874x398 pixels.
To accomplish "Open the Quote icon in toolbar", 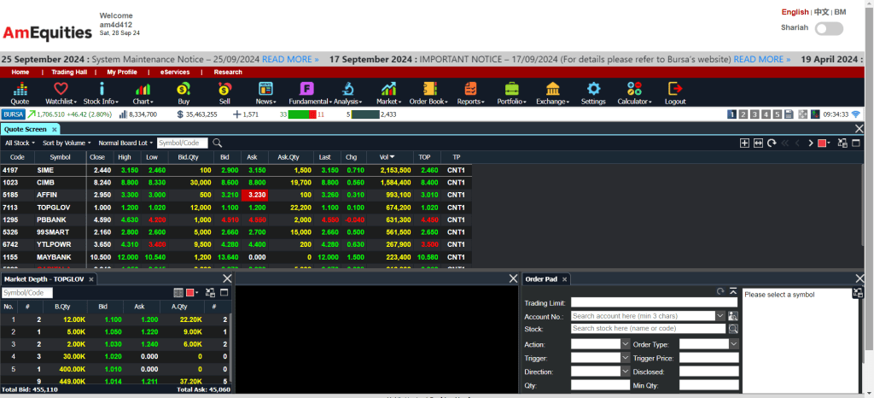I will coord(20,92).
